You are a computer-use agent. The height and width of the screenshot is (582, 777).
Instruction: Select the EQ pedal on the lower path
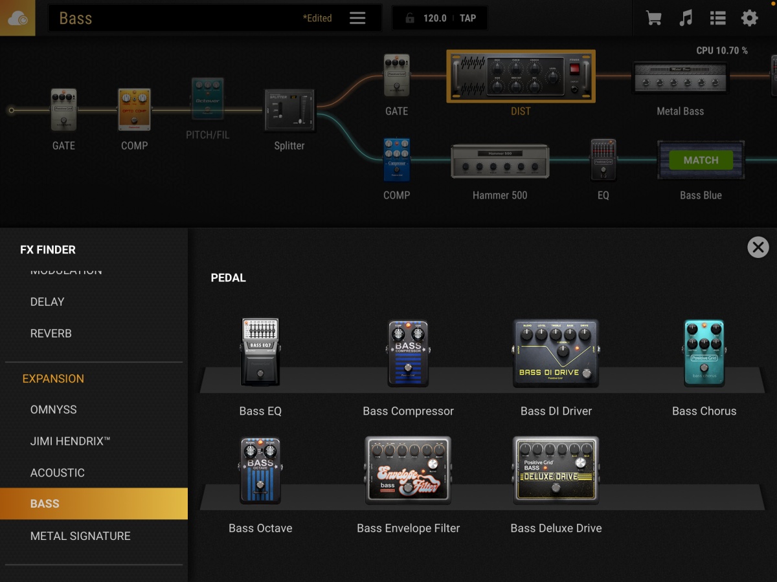[x=603, y=160]
